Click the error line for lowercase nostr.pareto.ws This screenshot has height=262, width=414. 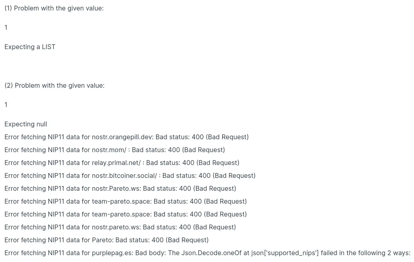pos(120,227)
